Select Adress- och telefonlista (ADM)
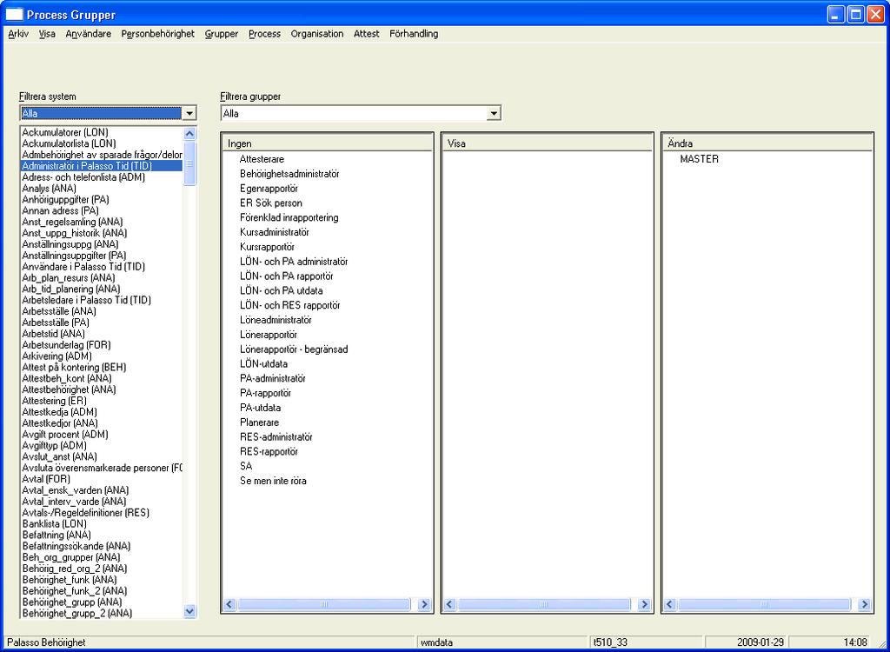The height and width of the screenshot is (652, 890). coord(83,177)
